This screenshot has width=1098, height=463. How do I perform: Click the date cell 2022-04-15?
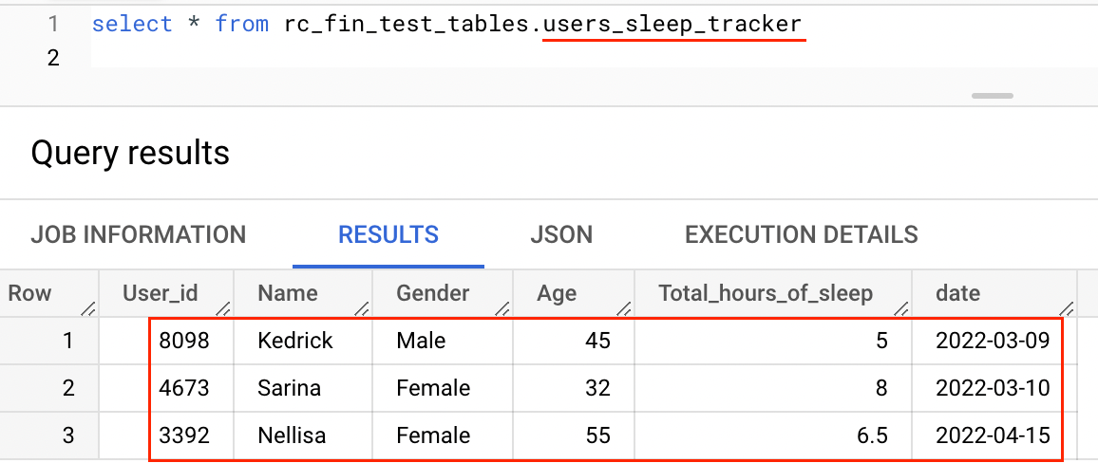[x=994, y=435]
